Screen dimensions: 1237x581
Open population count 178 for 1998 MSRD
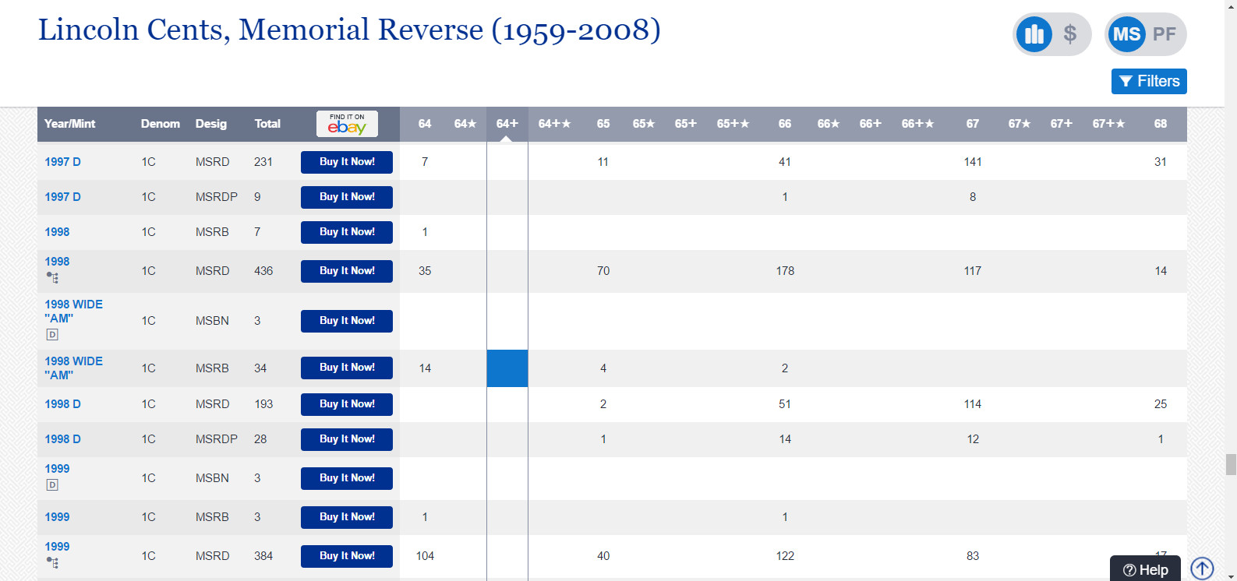click(785, 271)
